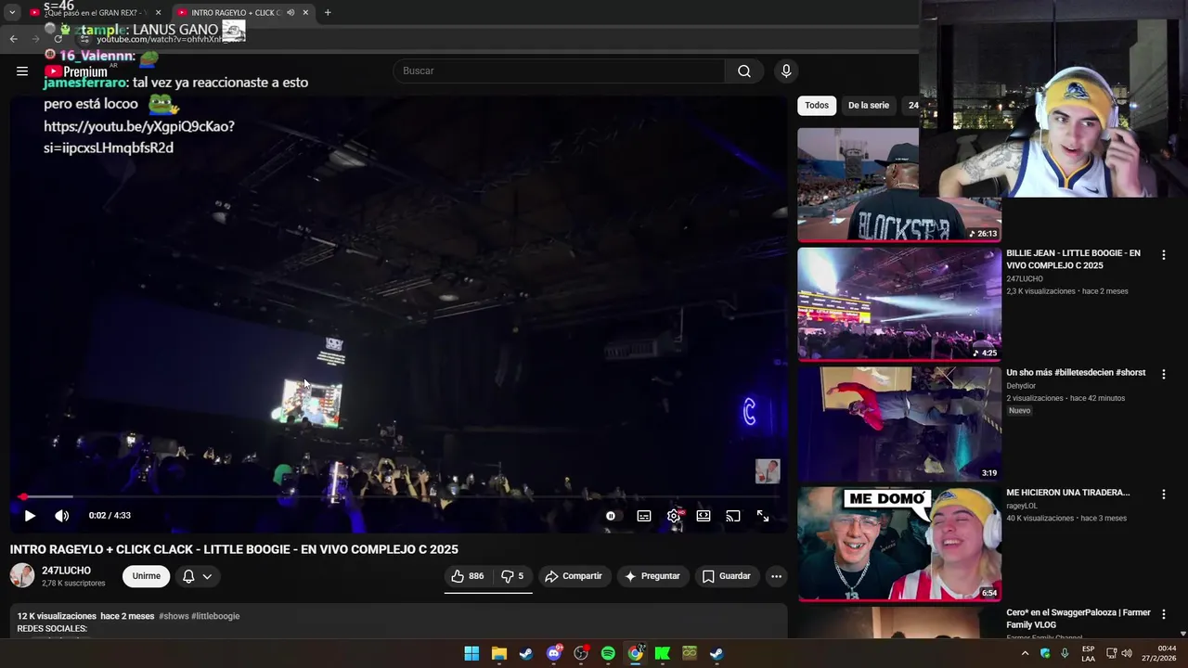Viewport: 1188px width, 668px height.
Task: Switch player to theater mode
Action: 704,516
